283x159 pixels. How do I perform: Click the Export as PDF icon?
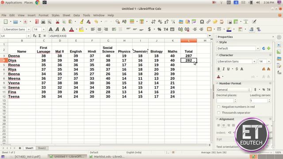tap(37, 22)
